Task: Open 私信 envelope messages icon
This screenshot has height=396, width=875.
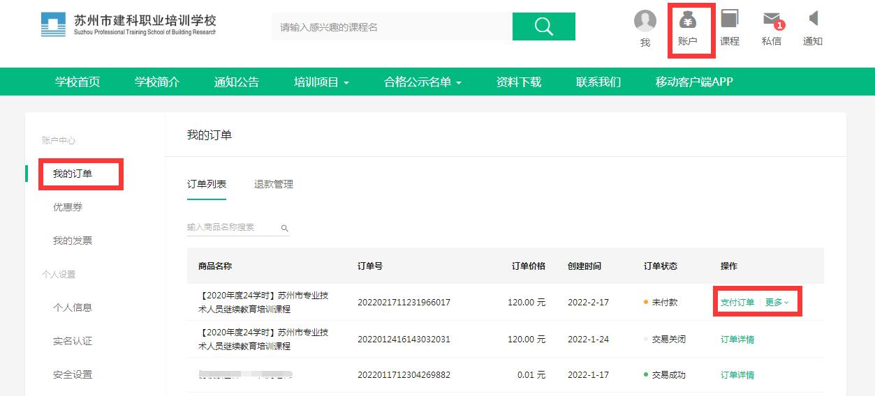Action: 771,20
